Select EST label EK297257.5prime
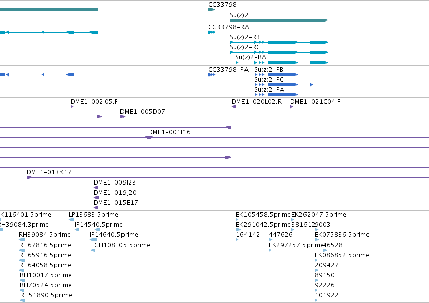Image resolution: width=429 pixels, height=303 pixels. point(296,245)
